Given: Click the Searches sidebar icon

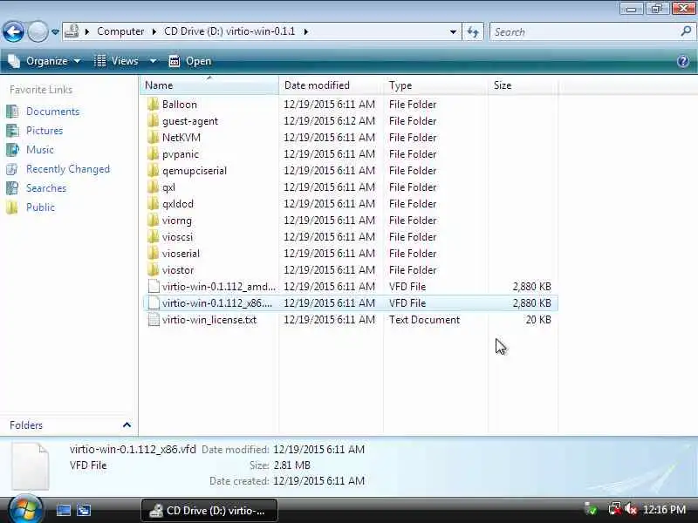Looking at the screenshot, I should pyautogui.click(x=12, y=188).
